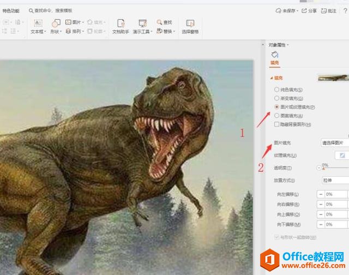
Task: Decrease 向下偏移 with the minus button
Action: coord(321,224)
